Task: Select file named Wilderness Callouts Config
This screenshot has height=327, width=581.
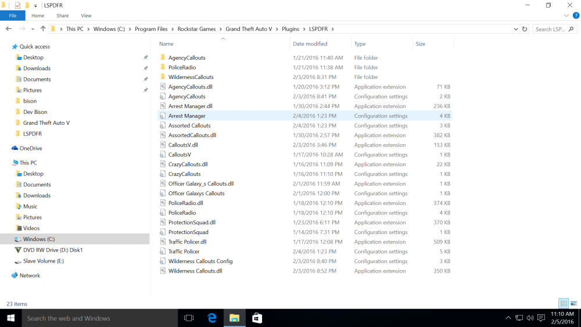Action: [200, 261]
